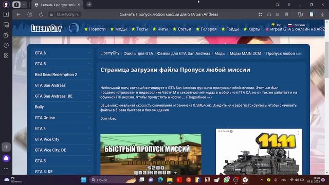Viewport: 329px width, 185px height.
Task: Click the libertycity.ru address field
Action: [68, 14]
